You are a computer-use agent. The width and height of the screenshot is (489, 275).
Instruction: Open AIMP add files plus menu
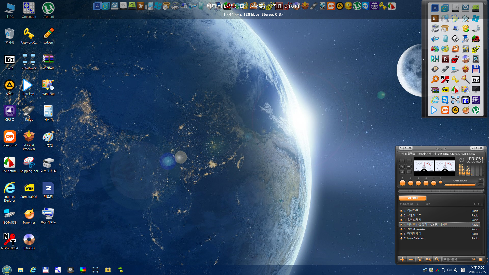coord(402,259)
